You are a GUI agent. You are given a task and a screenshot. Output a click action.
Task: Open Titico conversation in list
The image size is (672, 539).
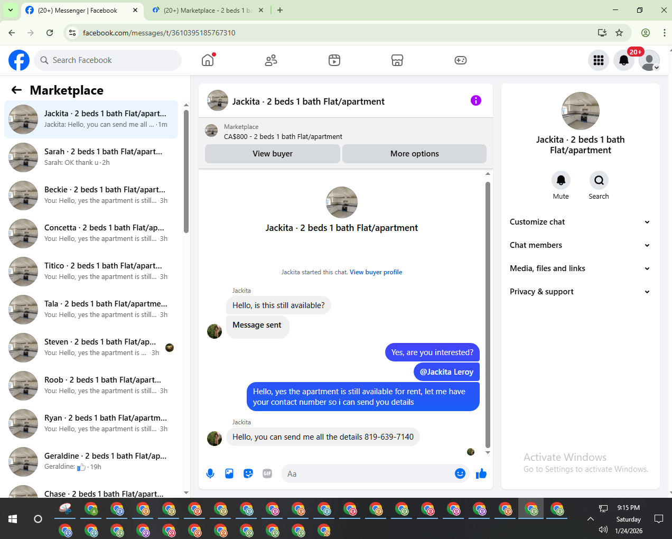(x=91, y=272)
